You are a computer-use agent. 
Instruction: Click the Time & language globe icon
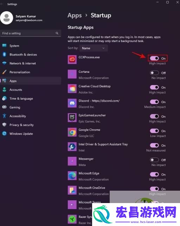pos(4,98)
